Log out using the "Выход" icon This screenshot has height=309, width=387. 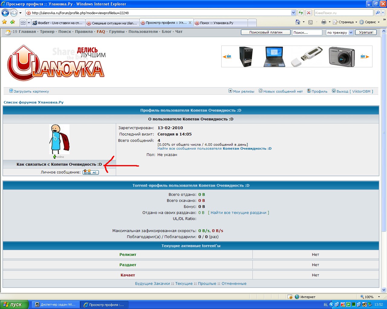333,91
